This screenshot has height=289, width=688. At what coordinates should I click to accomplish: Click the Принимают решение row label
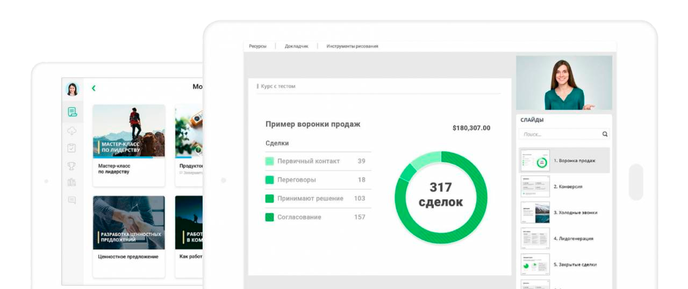pos(310,199)
